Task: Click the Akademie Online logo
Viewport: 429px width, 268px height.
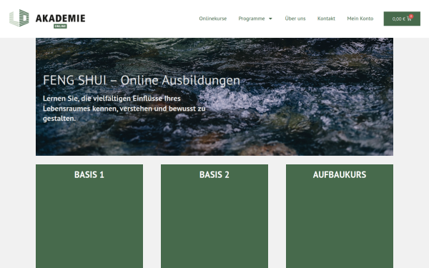Action: pos(47,19)
